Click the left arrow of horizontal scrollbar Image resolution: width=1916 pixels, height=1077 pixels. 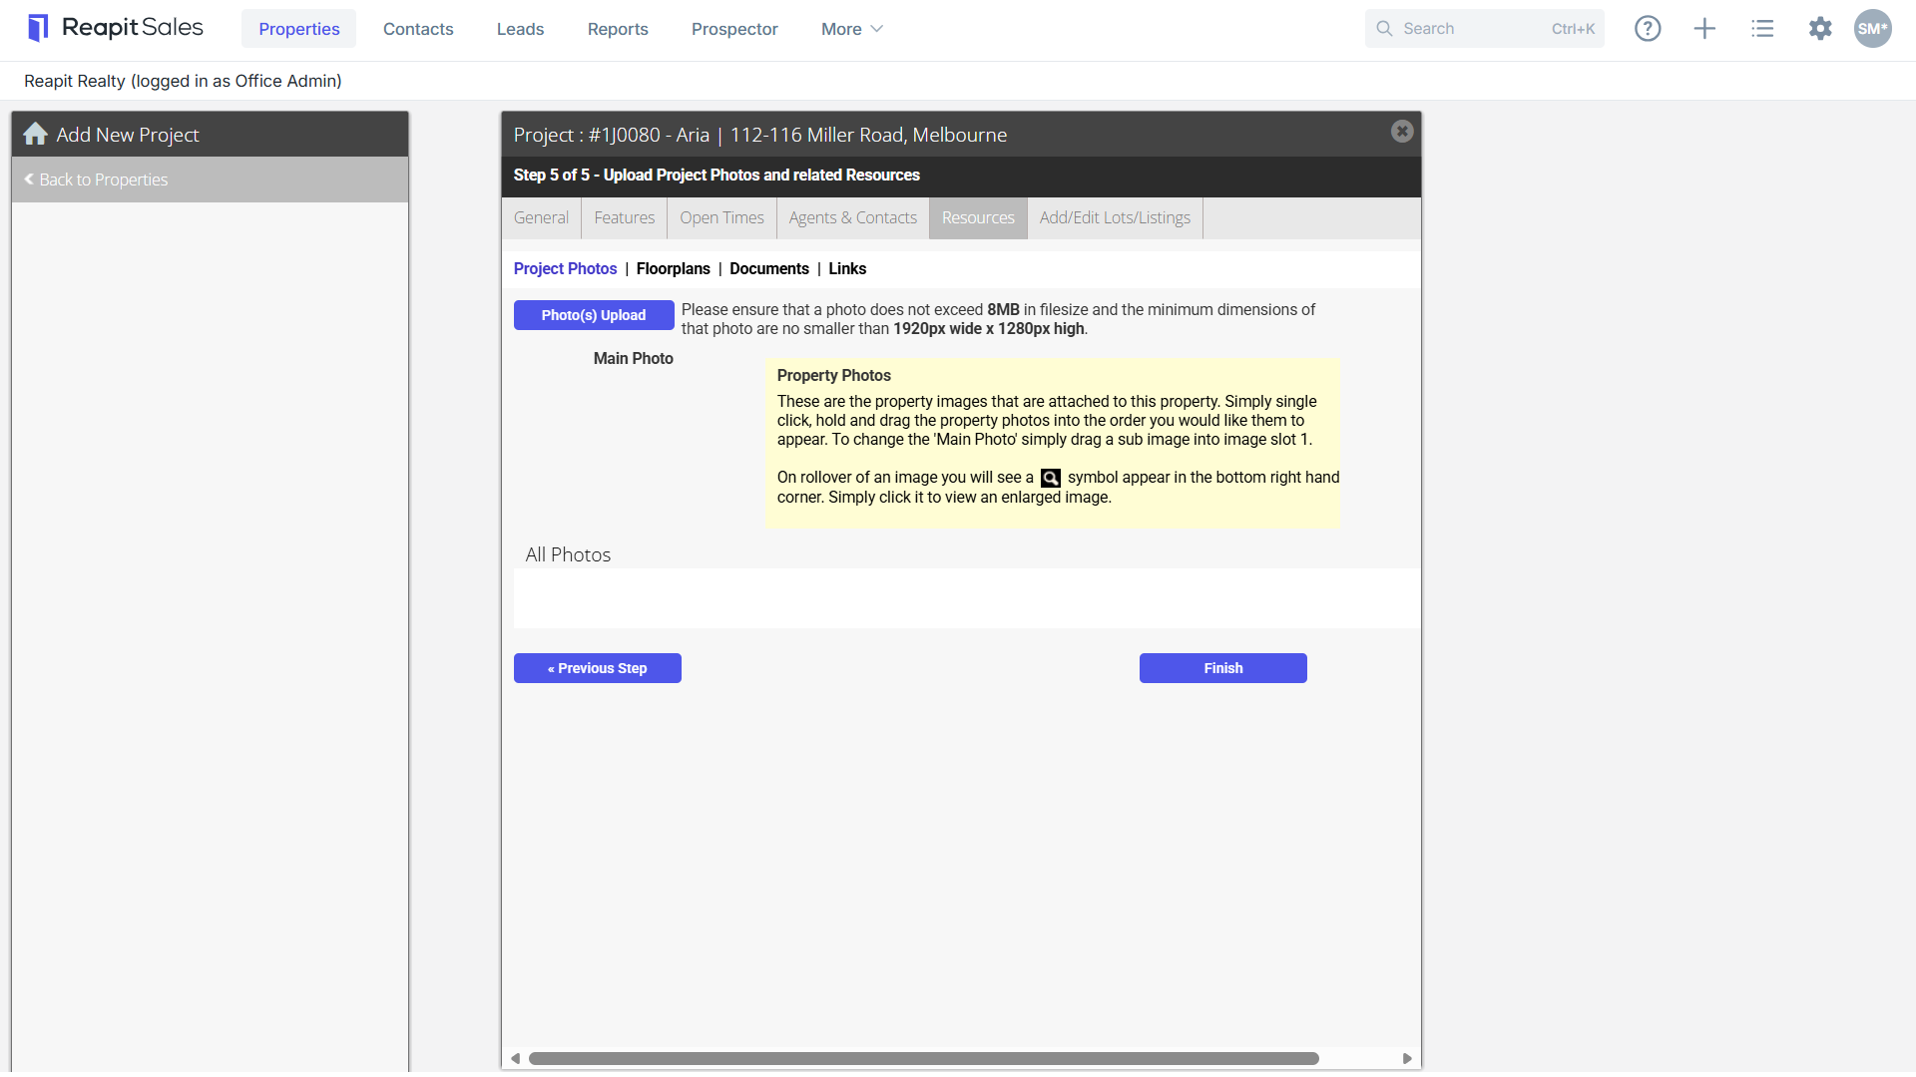(x=516, y=1059)
